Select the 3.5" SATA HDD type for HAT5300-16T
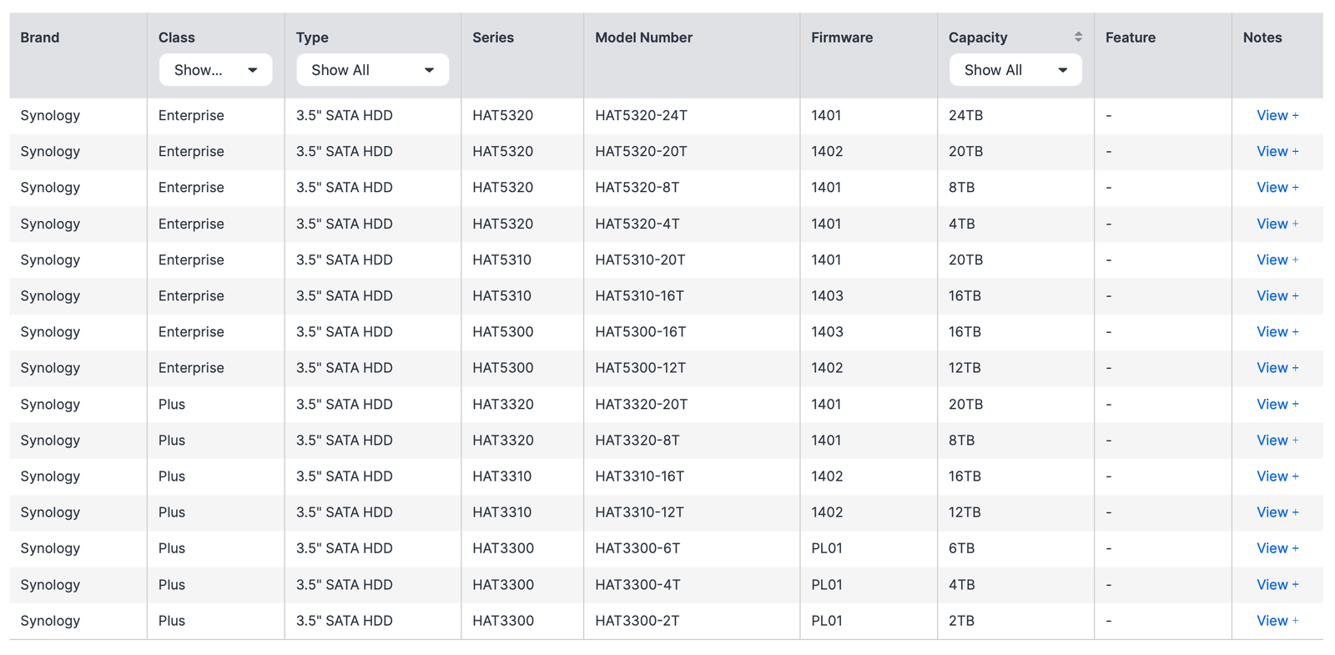1335x655 pixels. click(x=344, y=332)
